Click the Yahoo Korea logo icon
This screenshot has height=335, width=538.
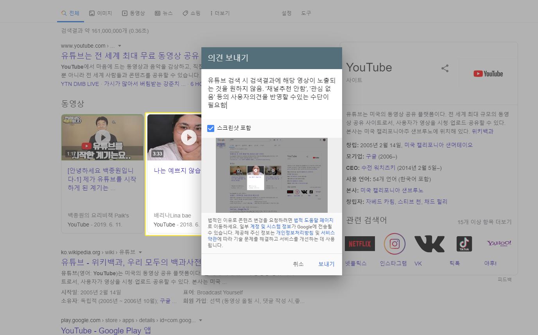coord(499,244)
